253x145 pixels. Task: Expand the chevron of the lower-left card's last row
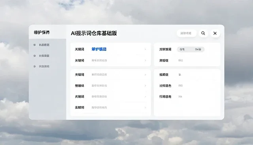coord(145,108)
